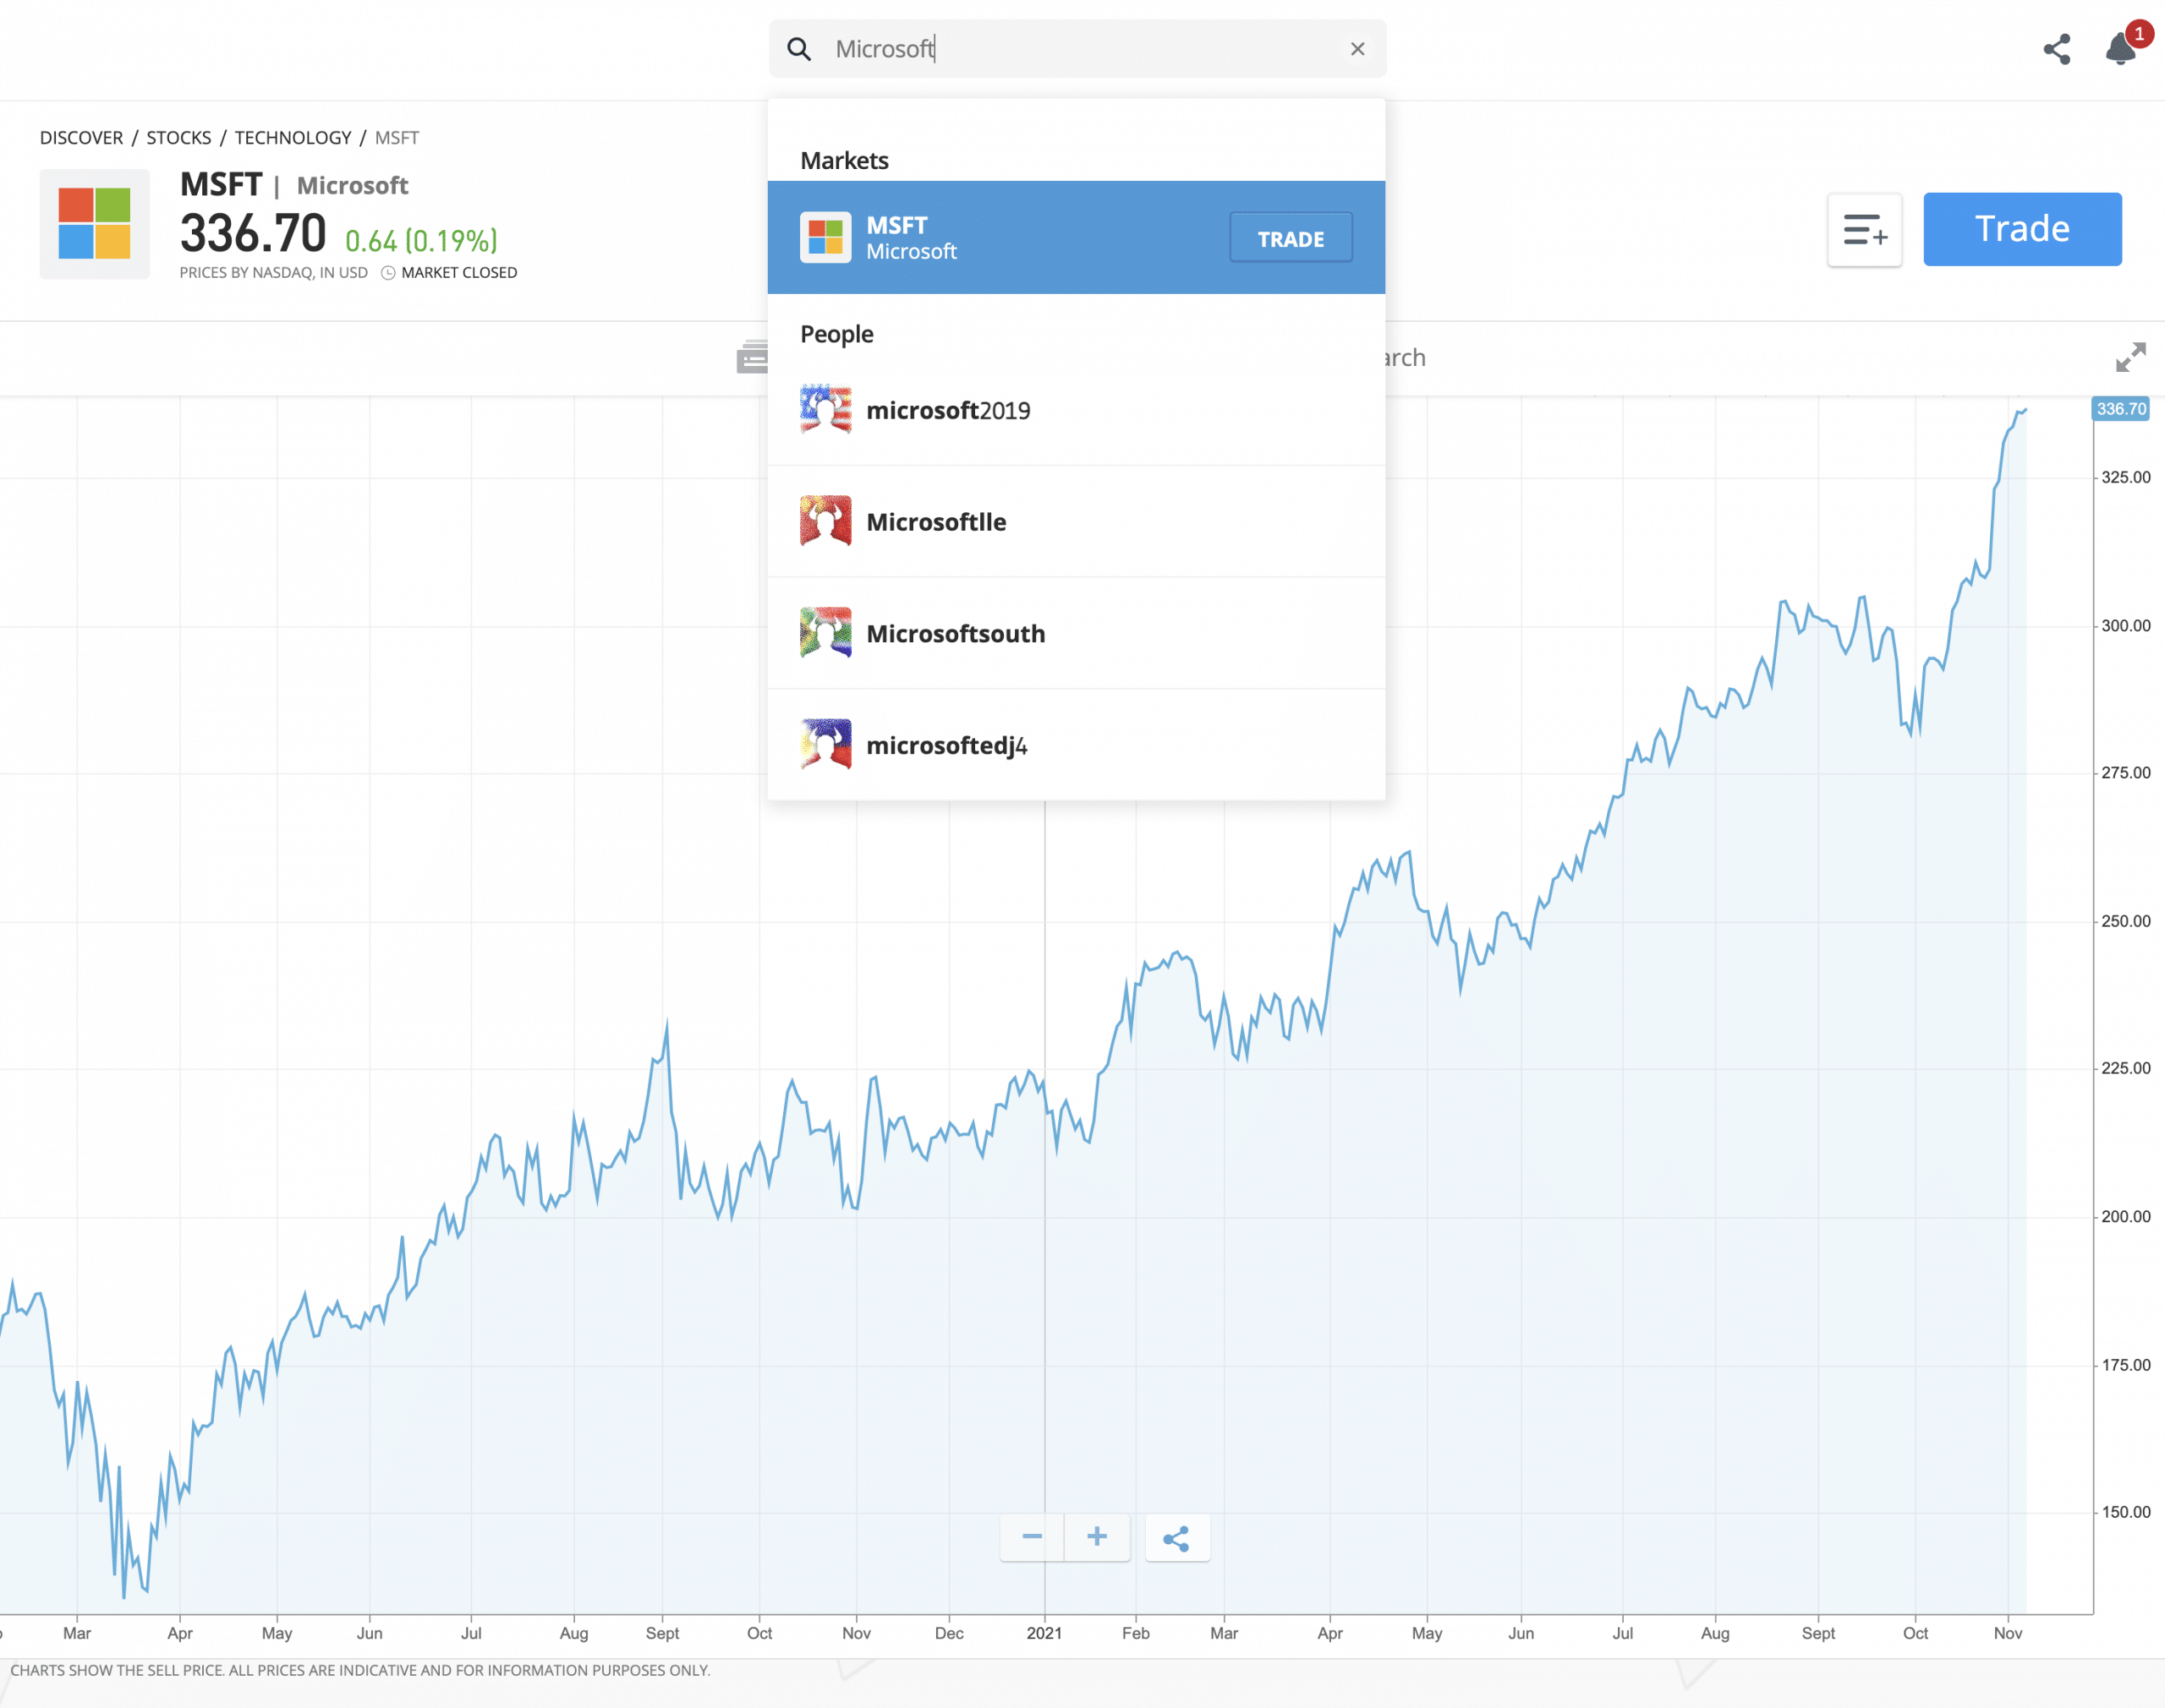Go to TECHNOLOGY breadcrumb
2165x1708 pixels.
point(293,138)
